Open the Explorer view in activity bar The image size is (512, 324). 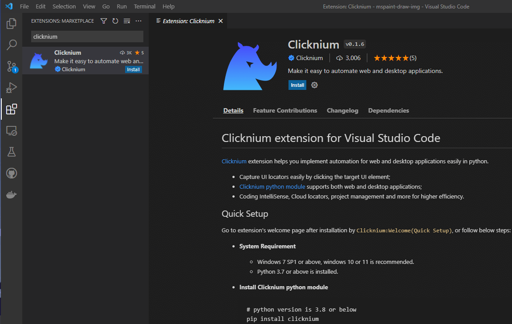coord(12,24)
